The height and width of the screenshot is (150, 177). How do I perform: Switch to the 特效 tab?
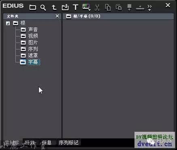[30, 143]
